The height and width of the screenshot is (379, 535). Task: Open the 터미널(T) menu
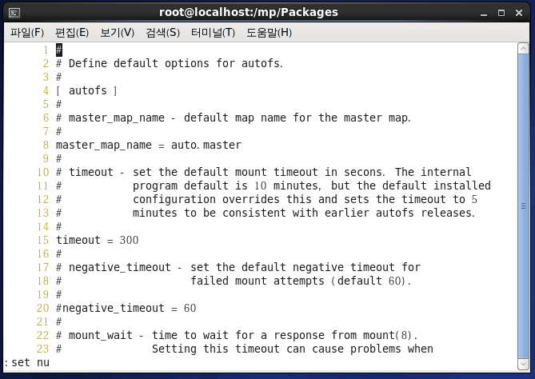click(213, 33)
